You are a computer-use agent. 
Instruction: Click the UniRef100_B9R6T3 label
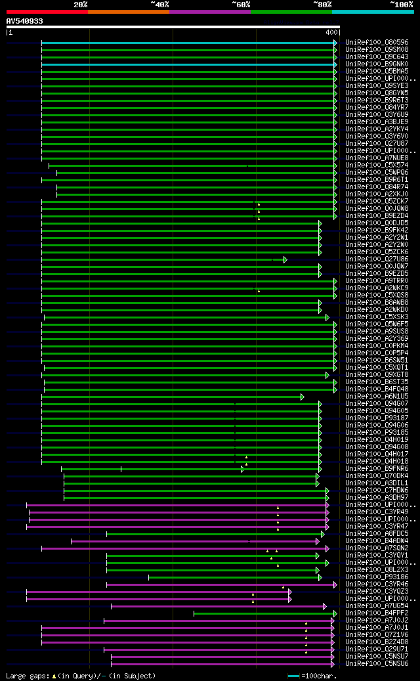click(377, 100)
